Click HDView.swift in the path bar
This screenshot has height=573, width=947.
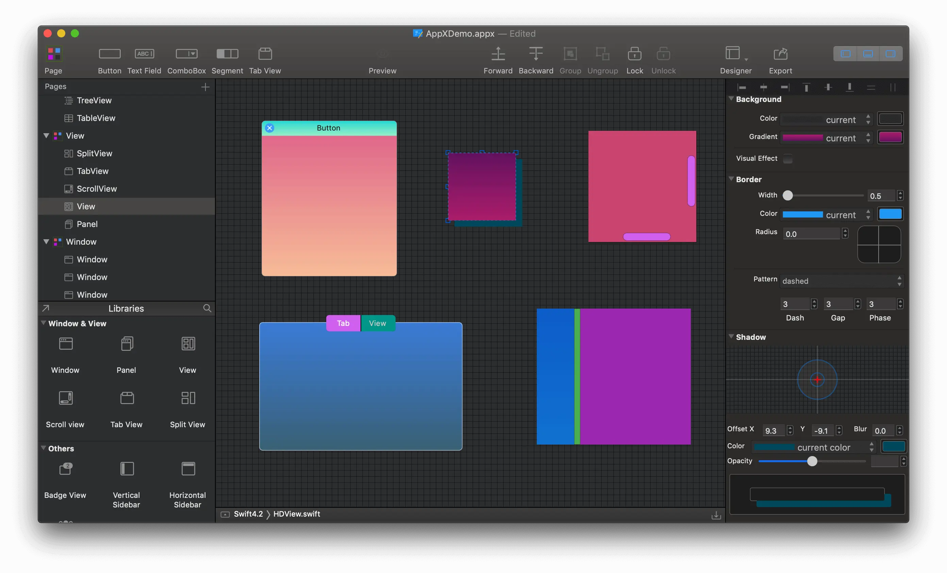click(296, 514)
